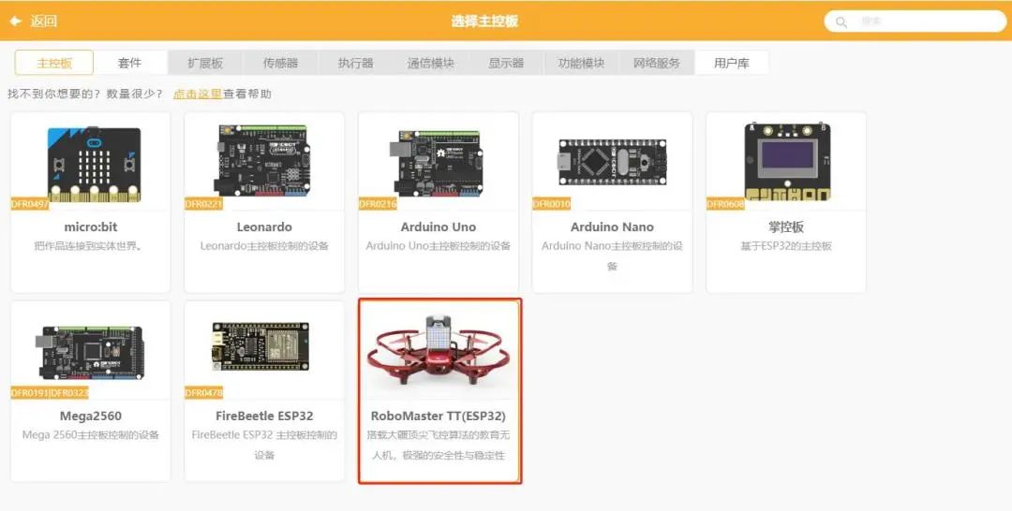
Task: Open the 扩展板 tab
Action: (205, 63)
